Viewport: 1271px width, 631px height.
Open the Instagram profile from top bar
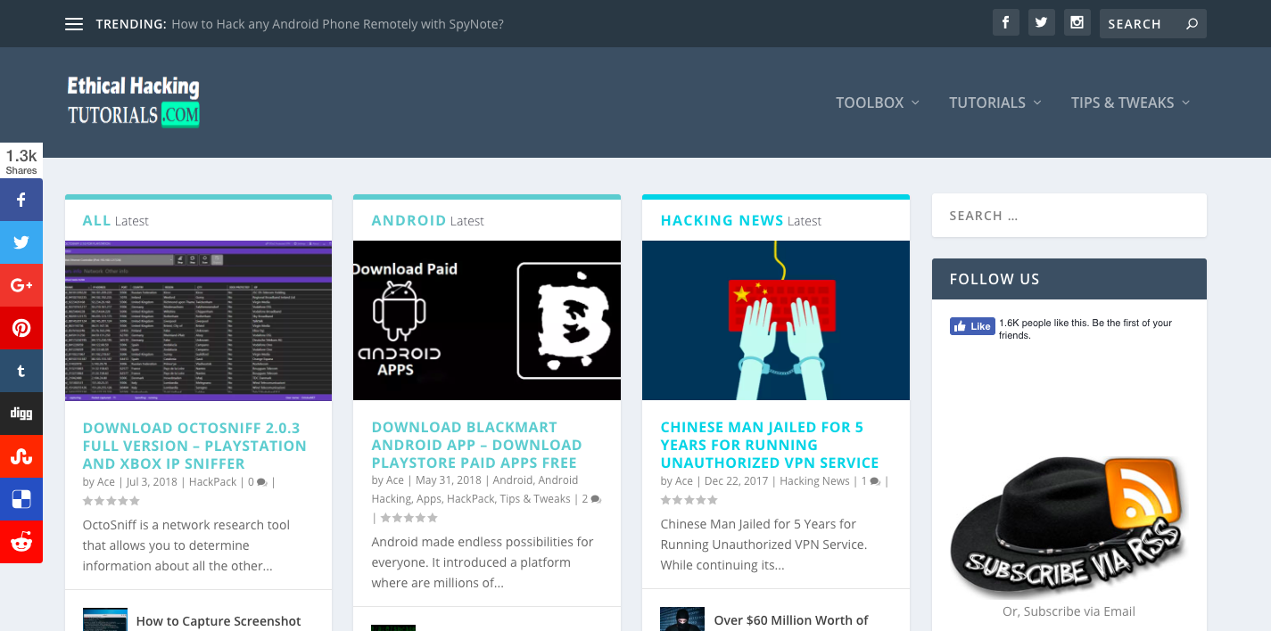pos(1077,23)
